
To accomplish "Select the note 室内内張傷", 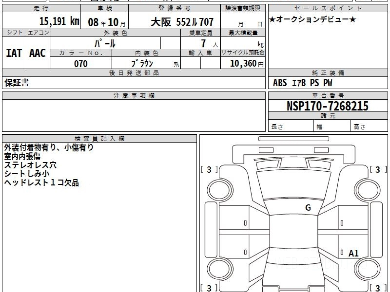I will 22,156.
